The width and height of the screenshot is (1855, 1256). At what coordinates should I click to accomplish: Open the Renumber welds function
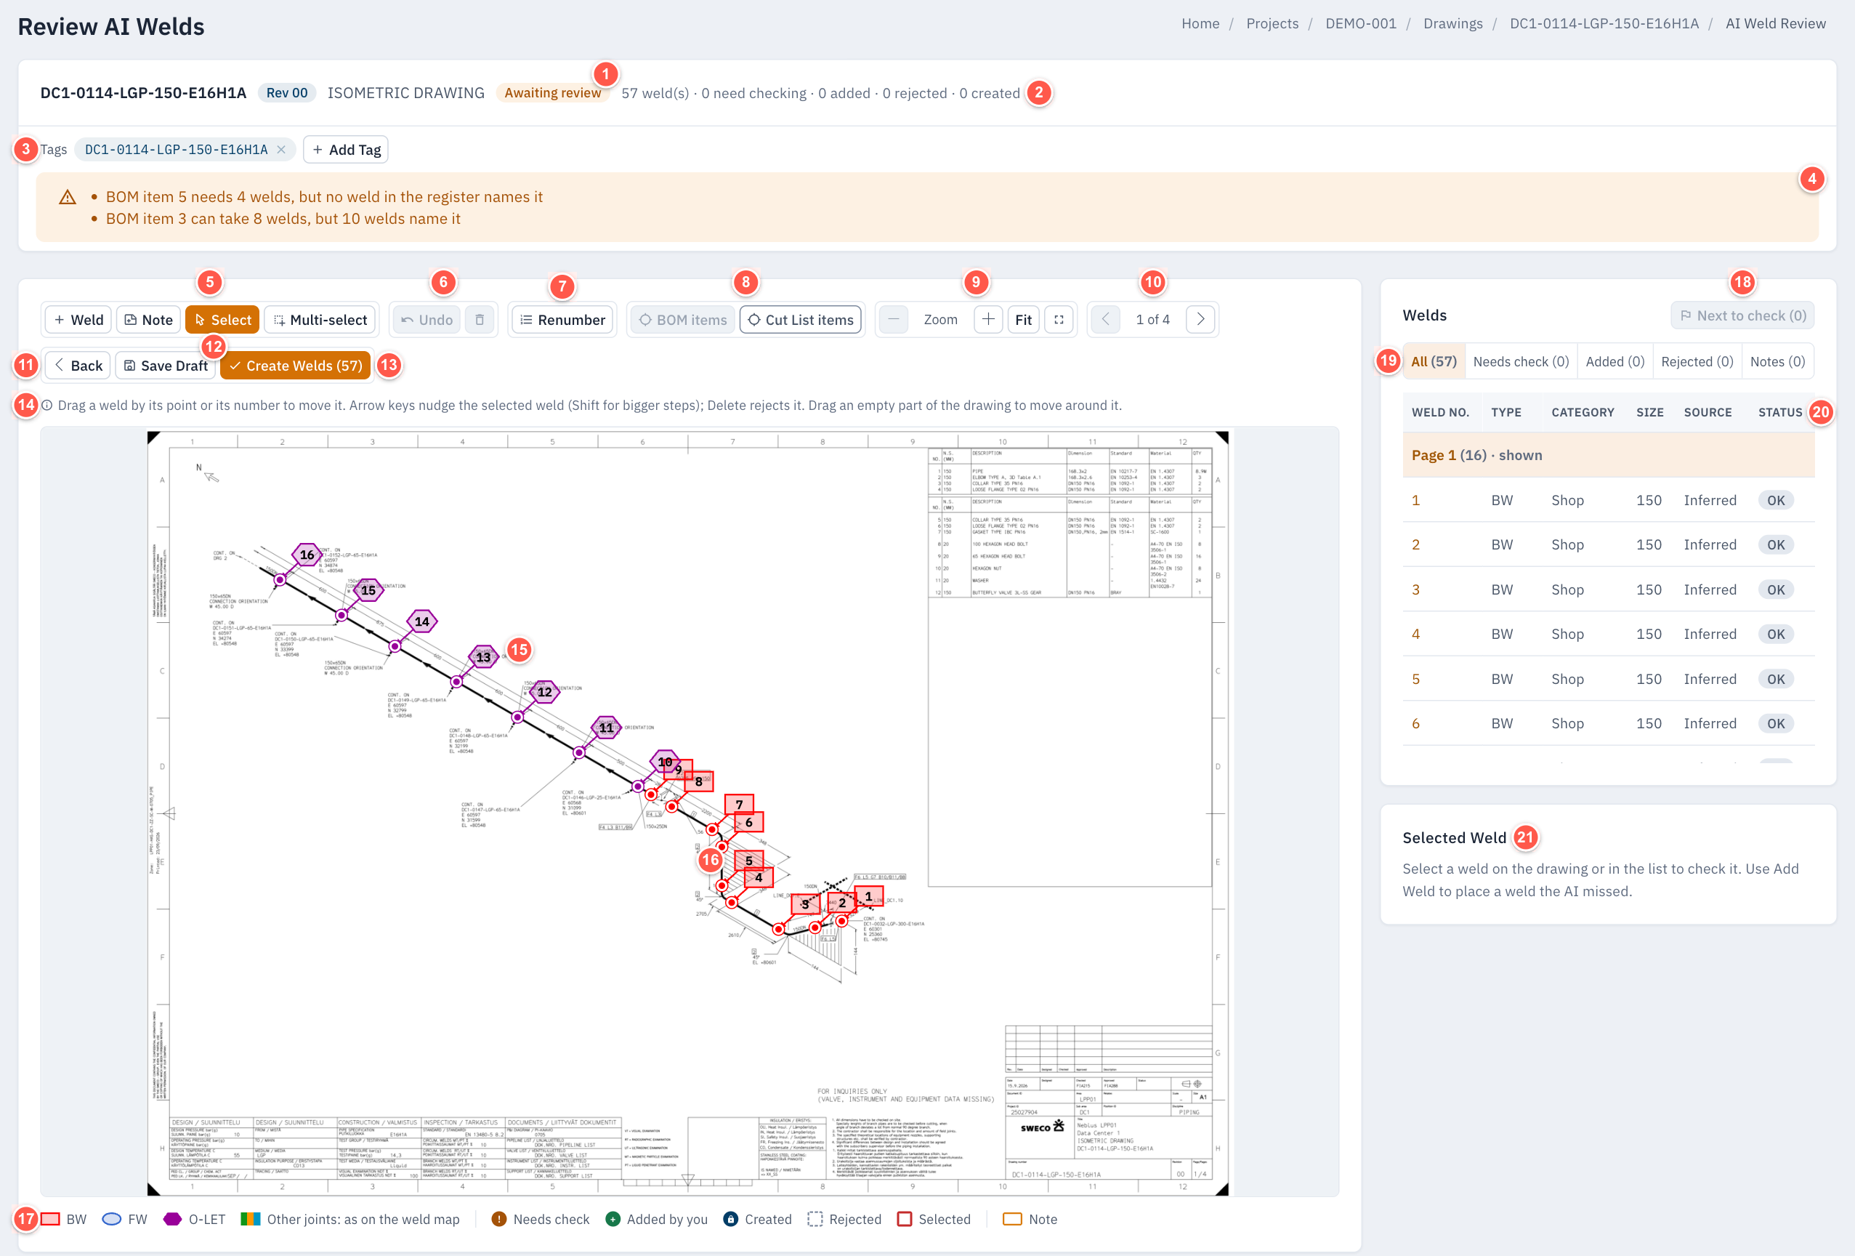562,319
